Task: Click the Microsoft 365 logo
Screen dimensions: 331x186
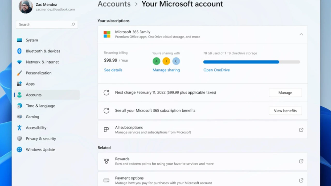Action: pos(107,34)
